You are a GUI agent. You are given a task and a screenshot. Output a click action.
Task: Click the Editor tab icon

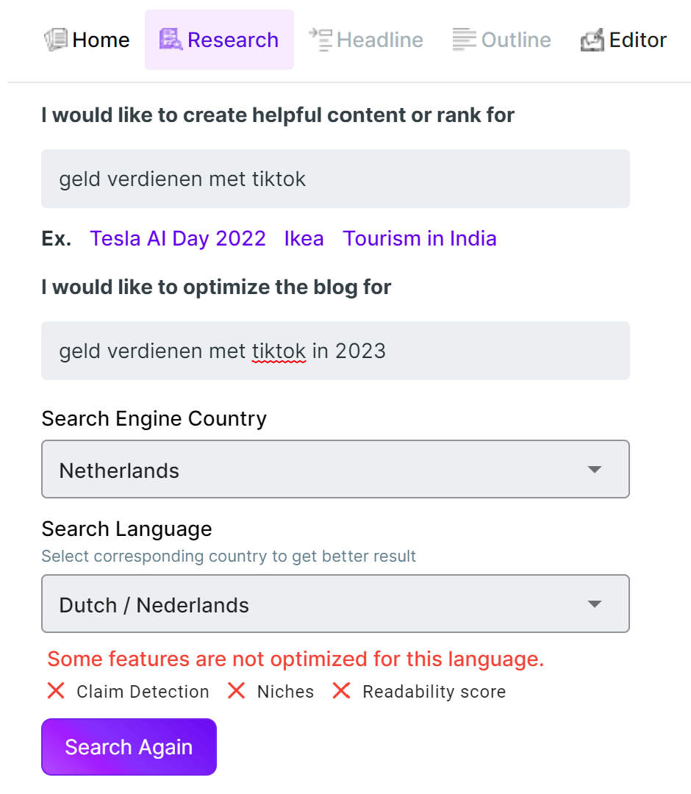tap(592, 40)
